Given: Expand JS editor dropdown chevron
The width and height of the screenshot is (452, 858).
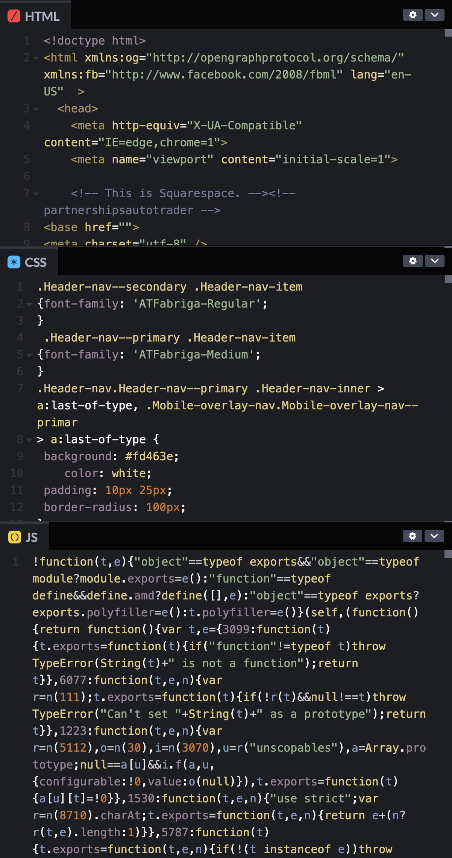Looking at the screenshot, I should click(434, 536).
